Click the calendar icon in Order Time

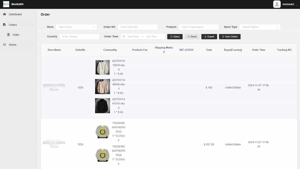(x=124, y=36)
